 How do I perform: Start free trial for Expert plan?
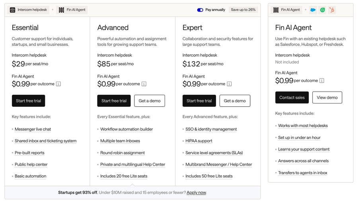point(199,101)
